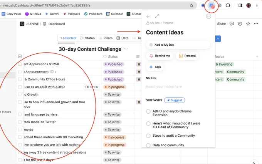262x164 pixels.
Task: Open the Vanguard bookmark
Action: click(72, 14)
